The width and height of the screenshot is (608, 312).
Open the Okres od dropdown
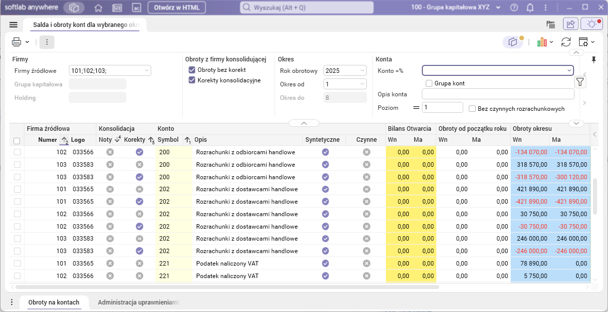pyautogui.click(x=362, y=84)
